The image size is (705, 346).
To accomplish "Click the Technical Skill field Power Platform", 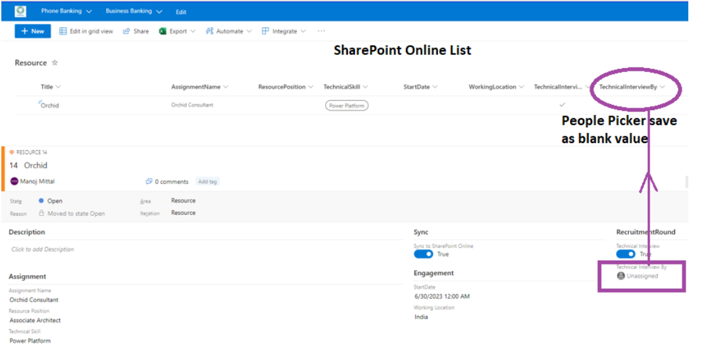I will 30,341.
